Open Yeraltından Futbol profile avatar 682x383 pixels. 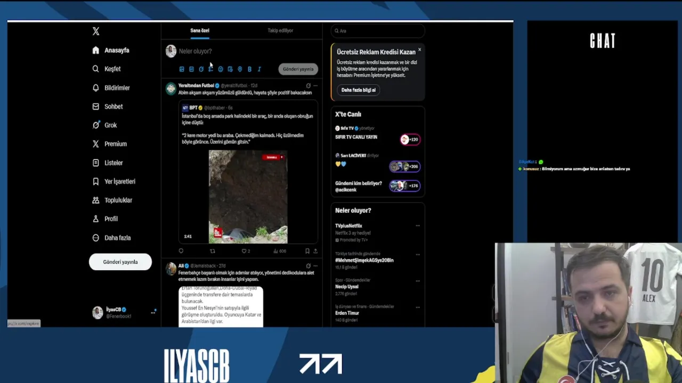coord(170,88)
